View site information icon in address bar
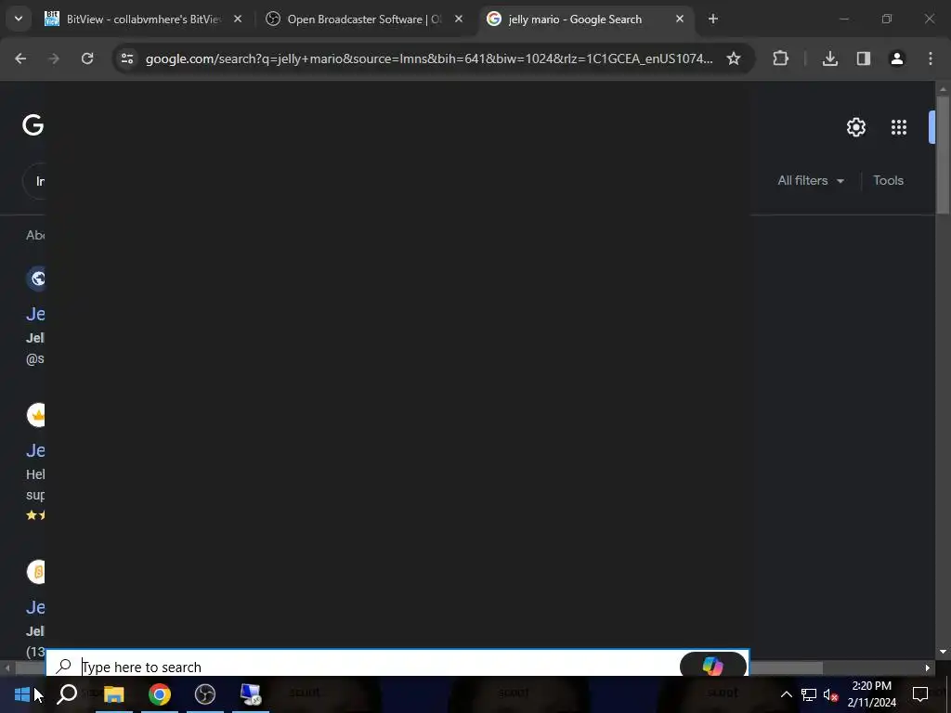951x713 pixels. 126,58
